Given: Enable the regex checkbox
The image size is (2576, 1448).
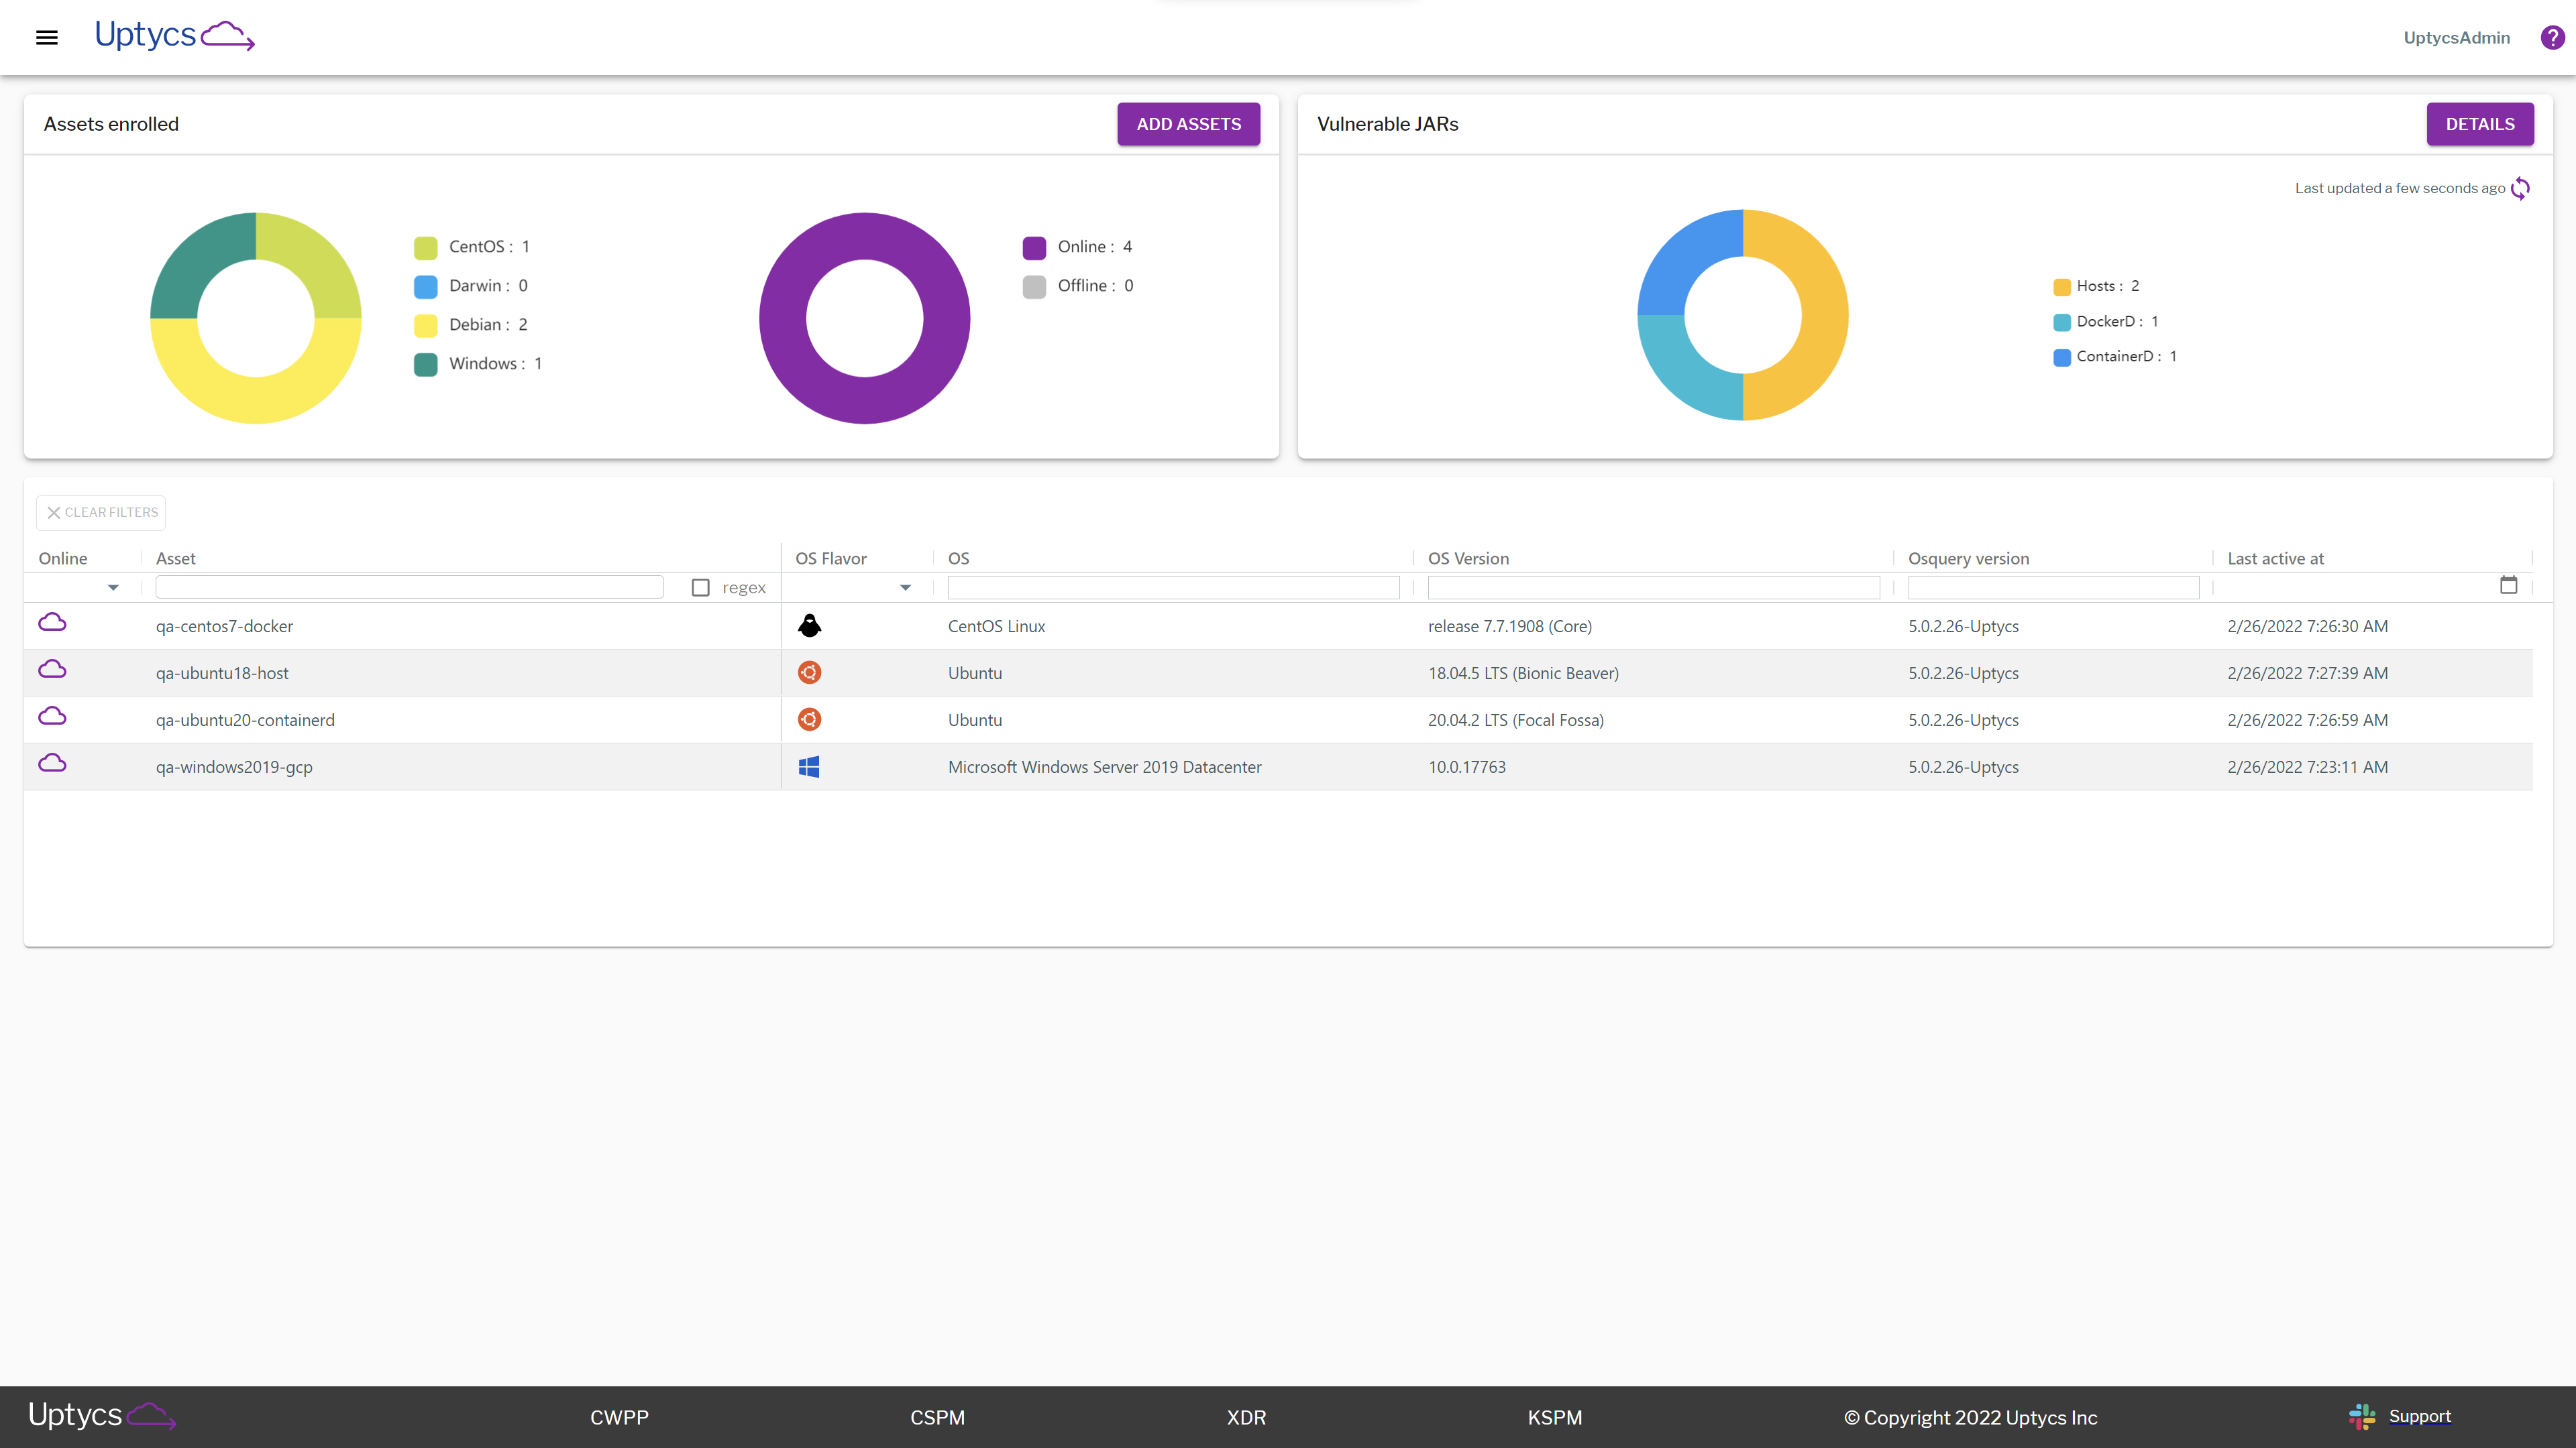Looking at the screenshot, I should point(701,588).
